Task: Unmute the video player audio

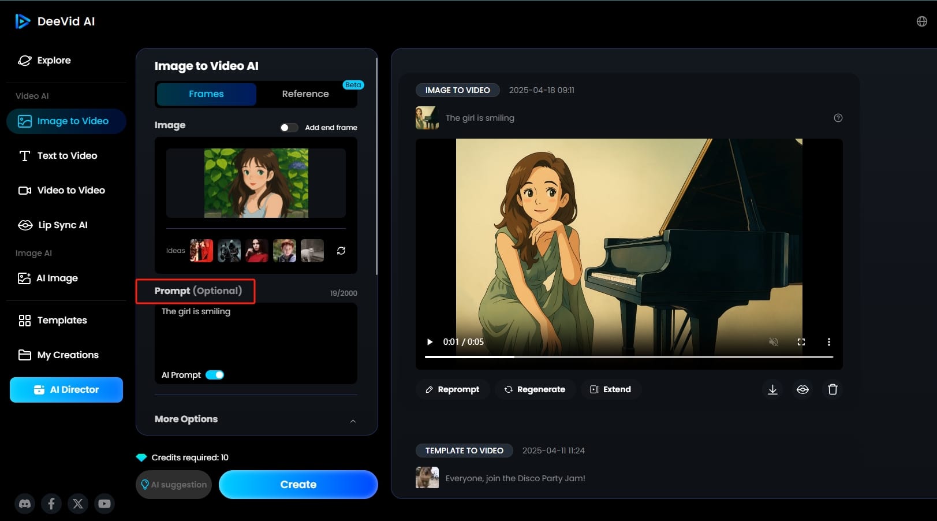Action: (x=774, y=342)
